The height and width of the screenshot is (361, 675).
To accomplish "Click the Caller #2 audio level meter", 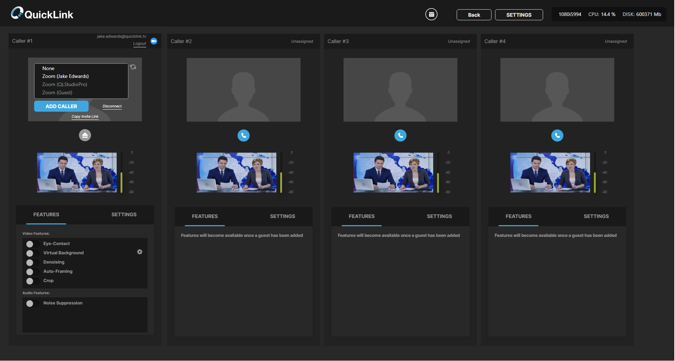I will tap(281, 172).
